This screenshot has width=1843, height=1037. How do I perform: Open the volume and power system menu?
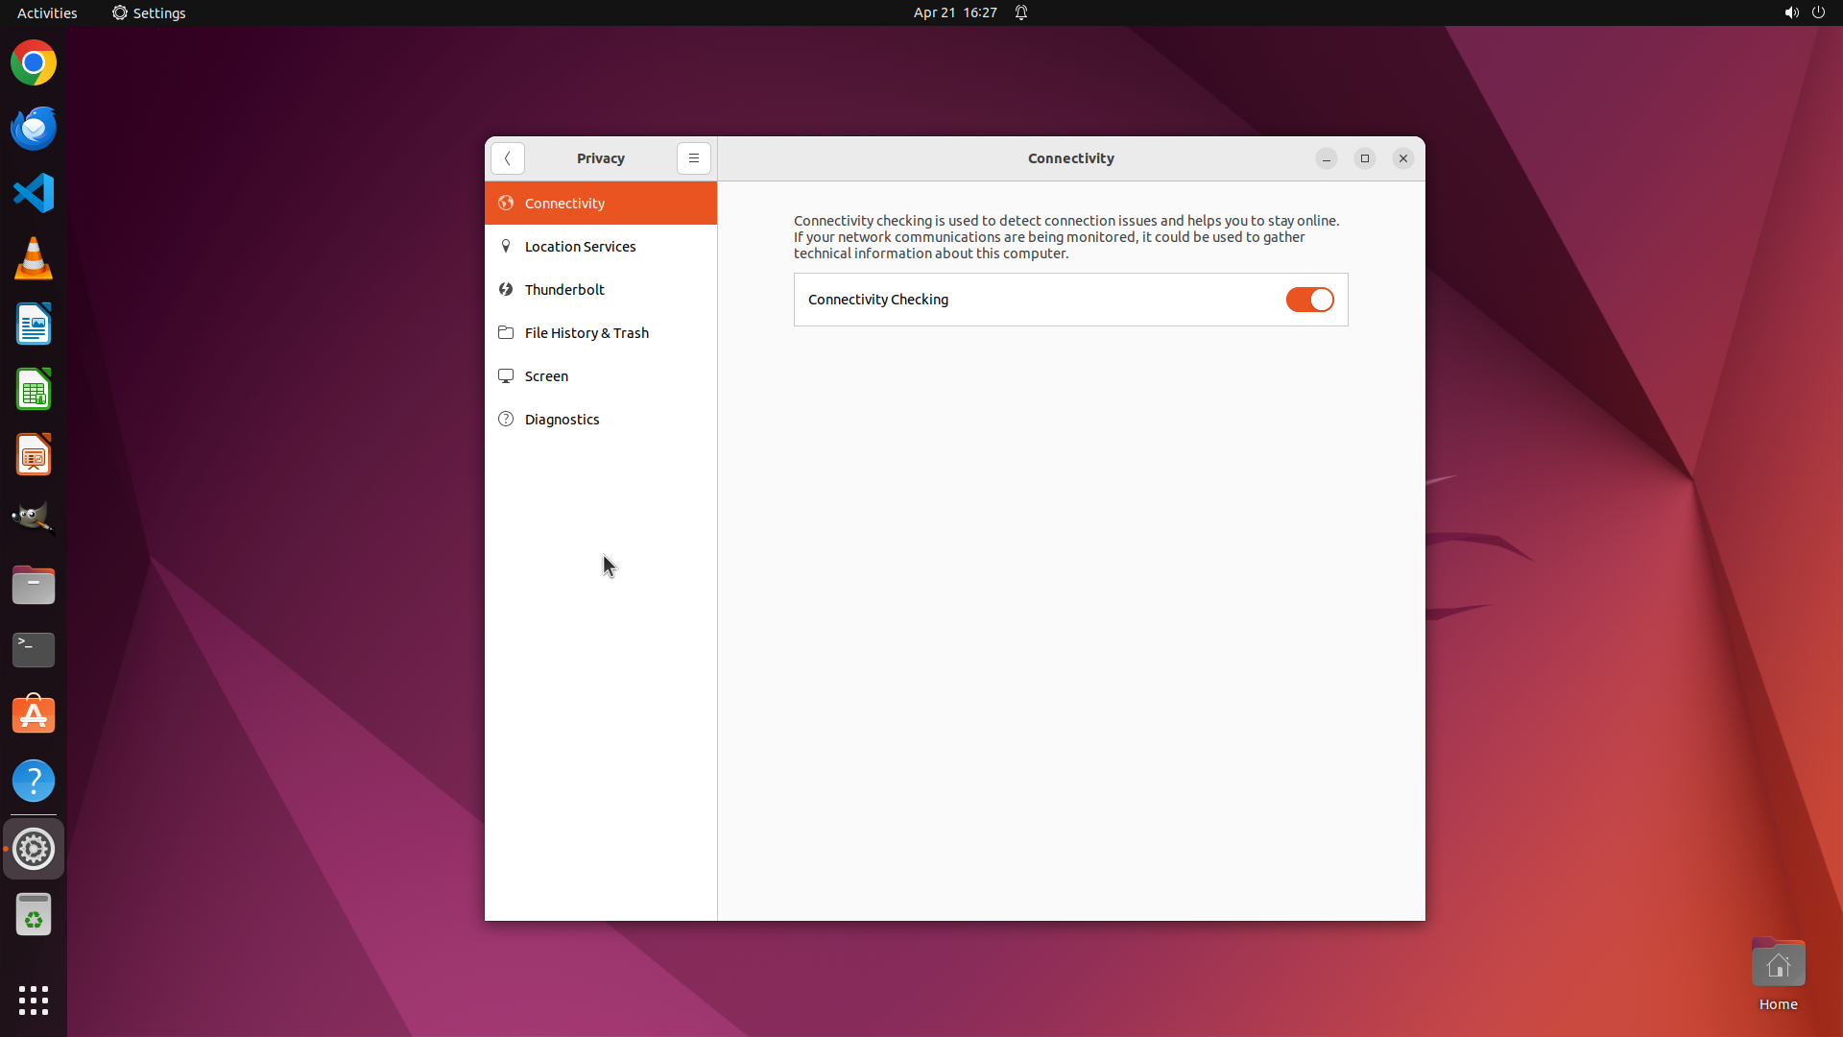click(x=1804, y=12)
